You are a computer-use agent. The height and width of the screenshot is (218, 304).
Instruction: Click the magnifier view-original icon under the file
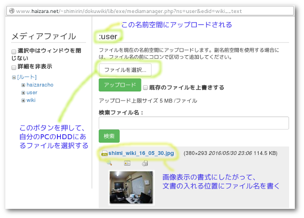[110, 163]
